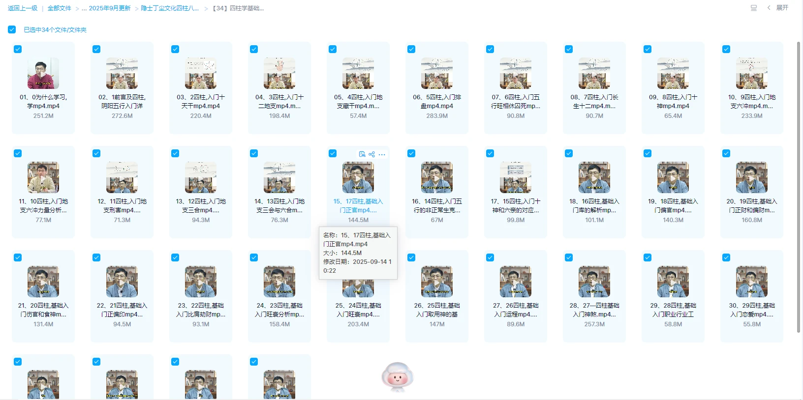Click the vertical scrollbar on the right
Image resolution: width=803 pixels, height=400 pixels.
(799, 187)
